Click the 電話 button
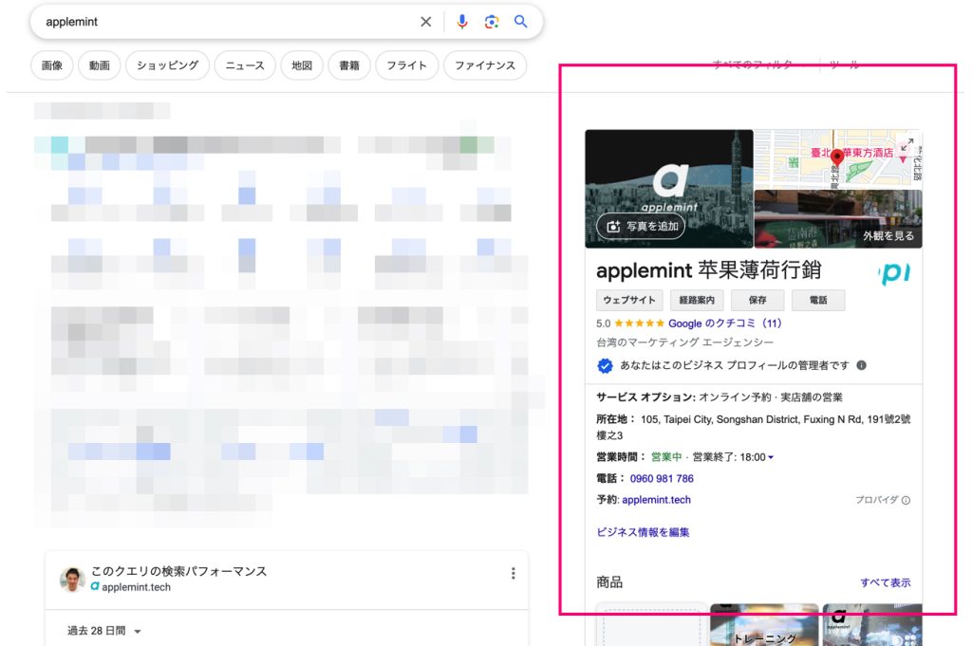Viewport: 972px width, 646px height. (x=818, y=301)
